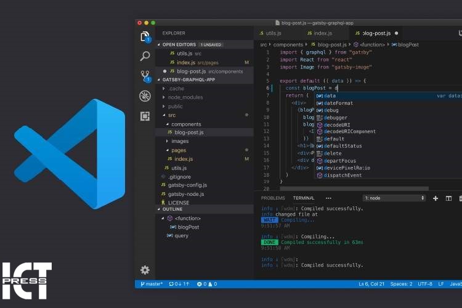
Task: Click the macOS green fullscreen window button
Action: point(154,23)
